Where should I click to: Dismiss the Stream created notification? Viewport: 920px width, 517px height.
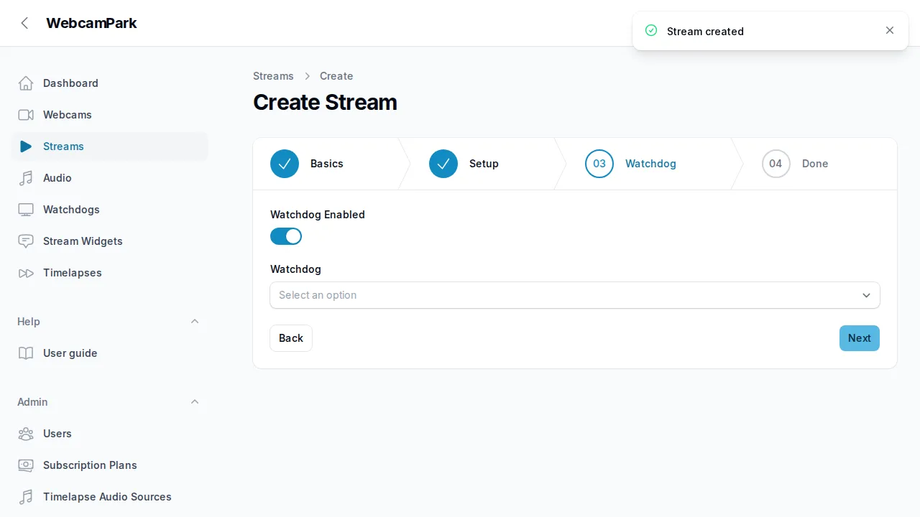890,30
